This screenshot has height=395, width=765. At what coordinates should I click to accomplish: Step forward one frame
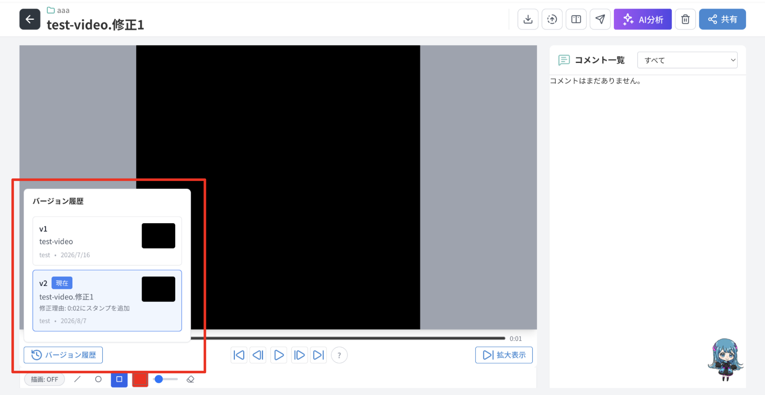[x=299, y=355]
